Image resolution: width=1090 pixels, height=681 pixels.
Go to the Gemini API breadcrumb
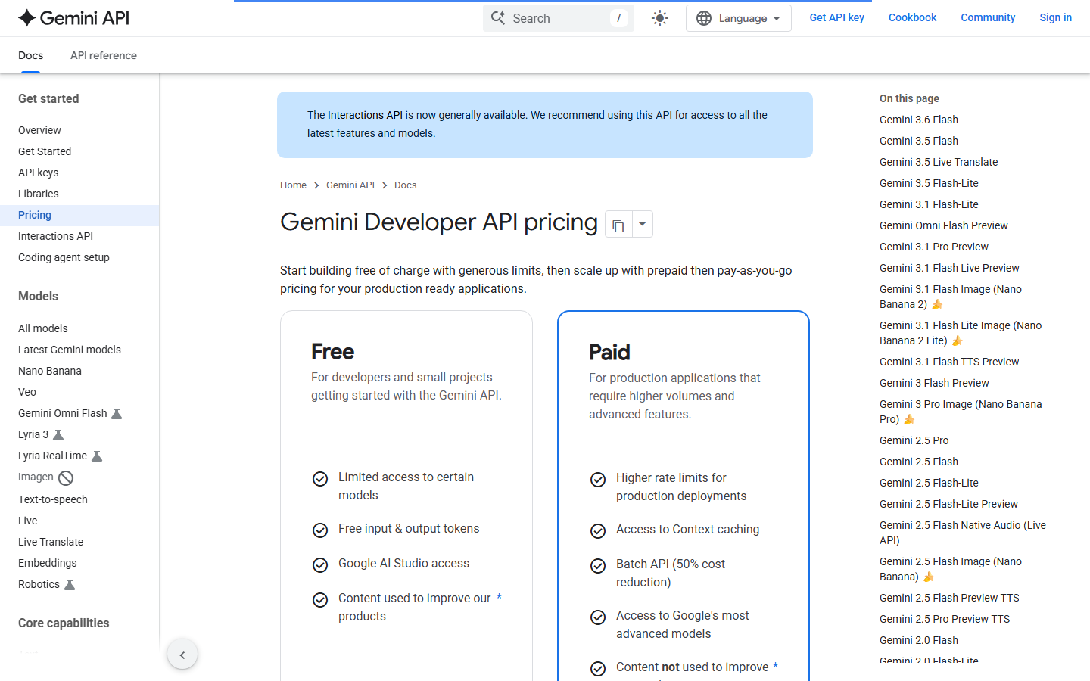(x=350, y=185)
